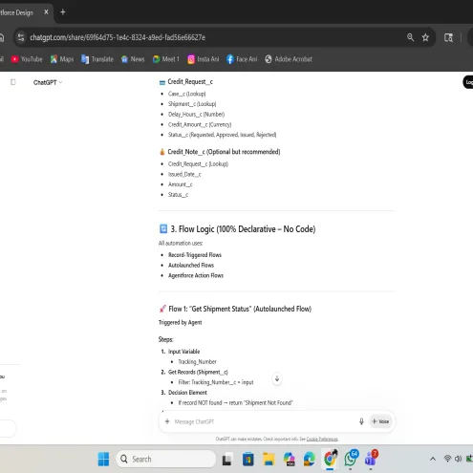Open a new browser tab
Image resolution: width=473 pixels, height=473 pixels.
tap(63, 12)
